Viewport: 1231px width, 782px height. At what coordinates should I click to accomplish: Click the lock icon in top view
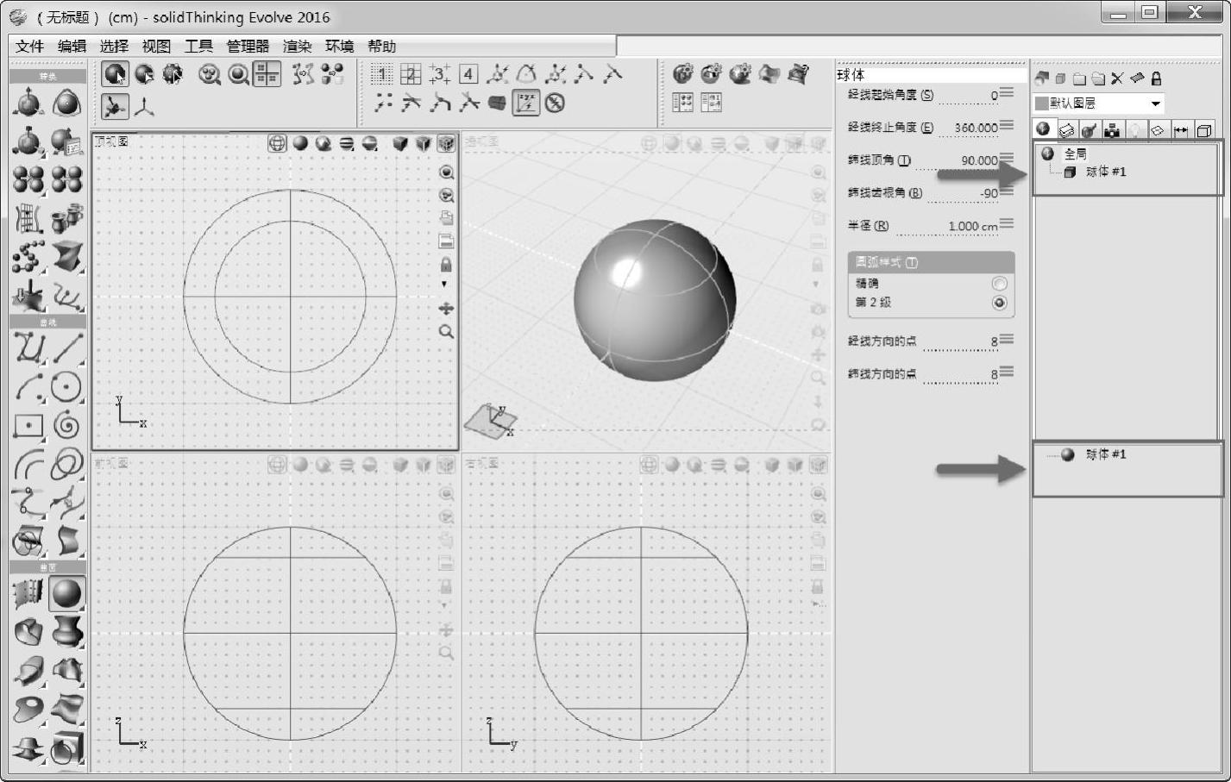click(x=446, y=264)
